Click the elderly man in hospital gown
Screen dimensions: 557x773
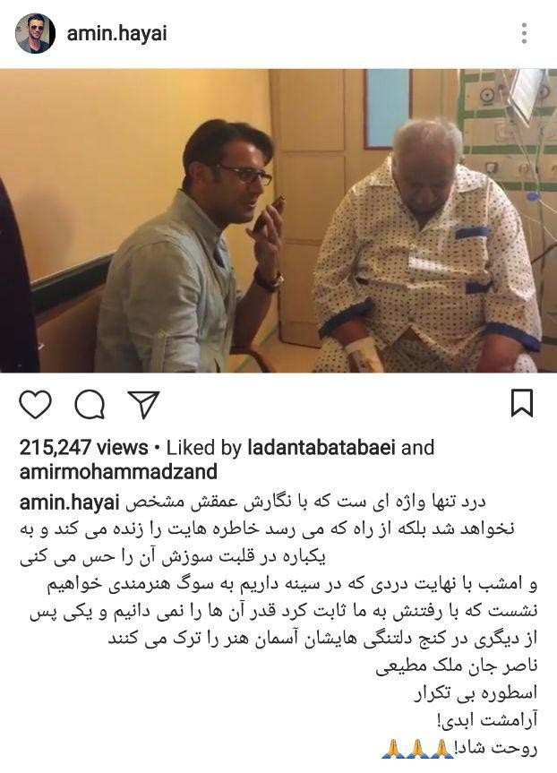pyautogui.click(x=426, y=246)
